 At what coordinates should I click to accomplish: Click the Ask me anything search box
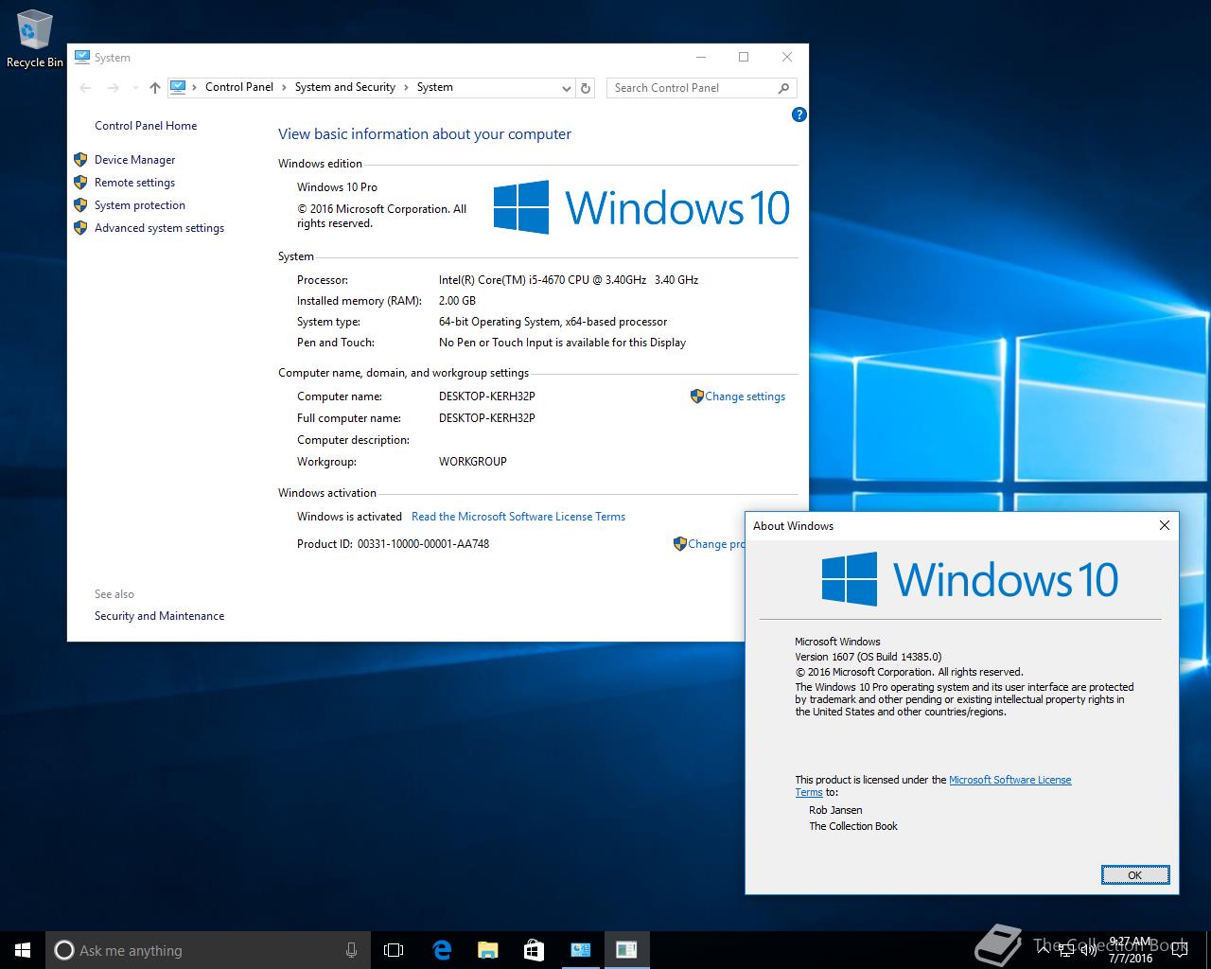click(x=206, y=950)
